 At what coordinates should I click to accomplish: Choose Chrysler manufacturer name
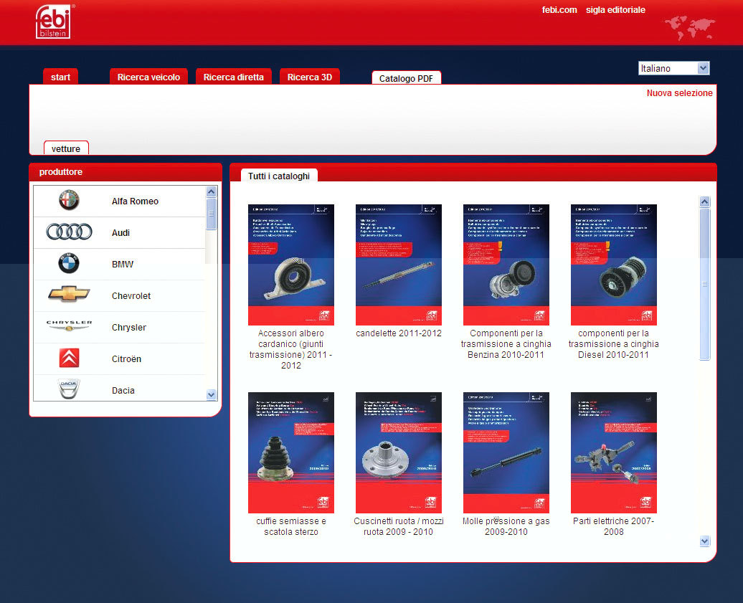point(129,328)
